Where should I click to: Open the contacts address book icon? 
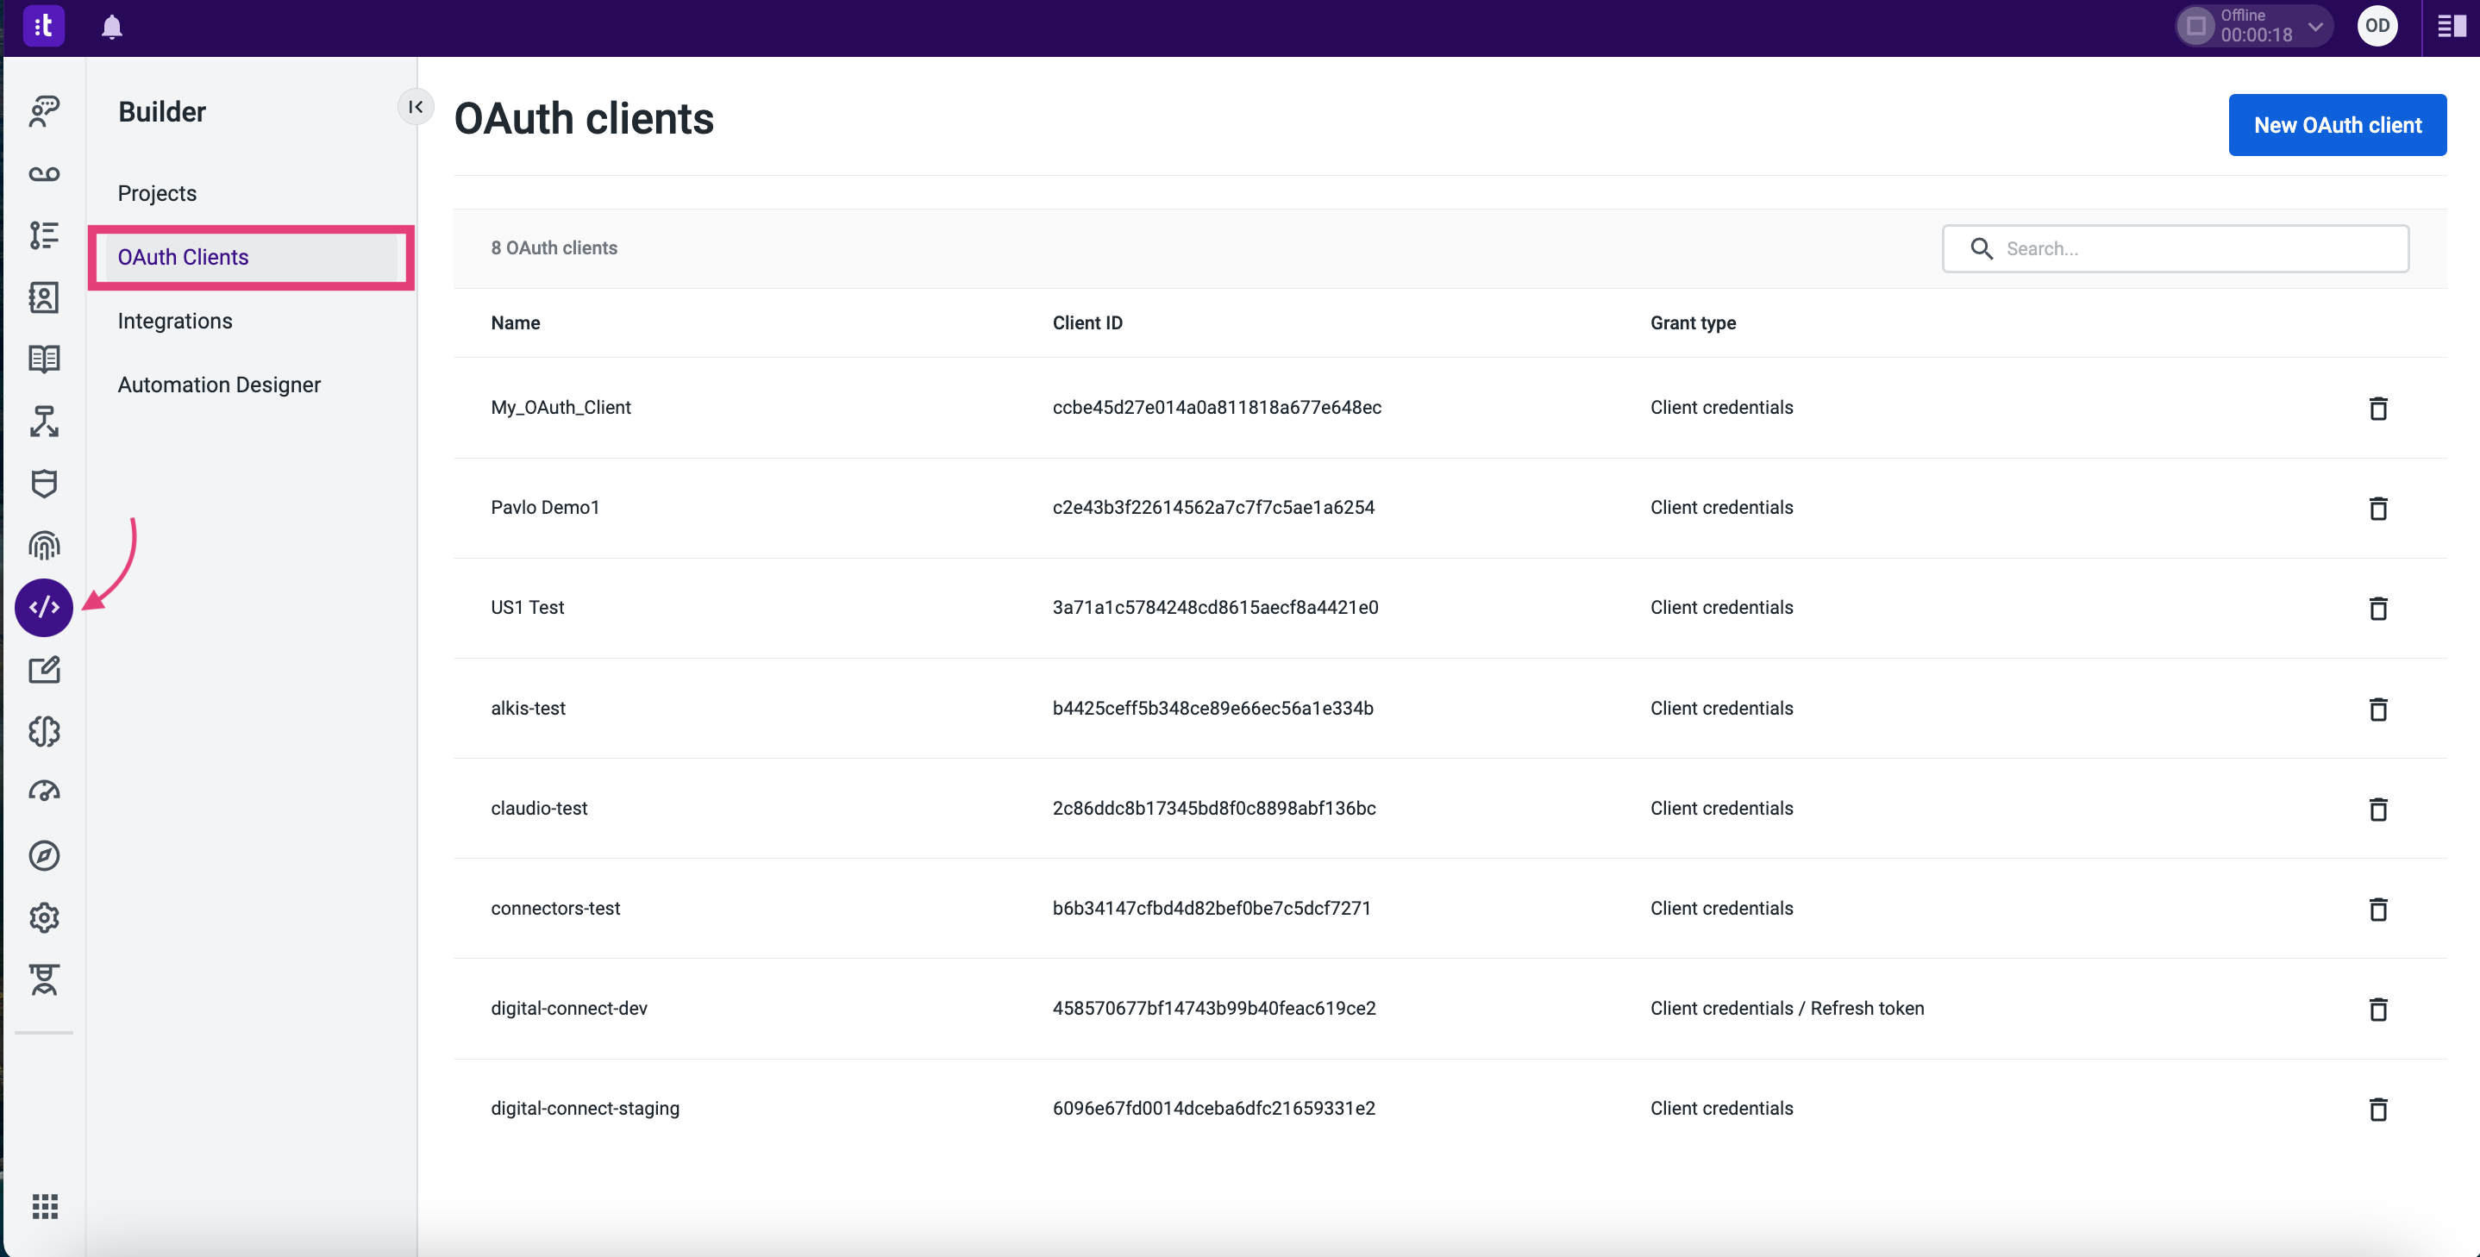pyautogui.click(x=44, y=297)
